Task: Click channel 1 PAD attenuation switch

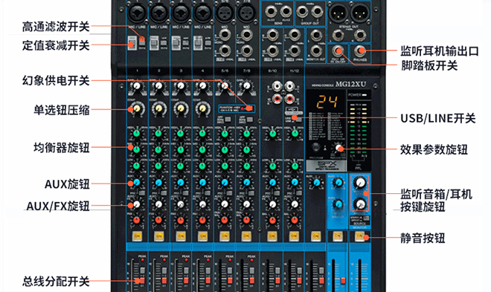Action: pyautogui.click(x=132, y=43)
